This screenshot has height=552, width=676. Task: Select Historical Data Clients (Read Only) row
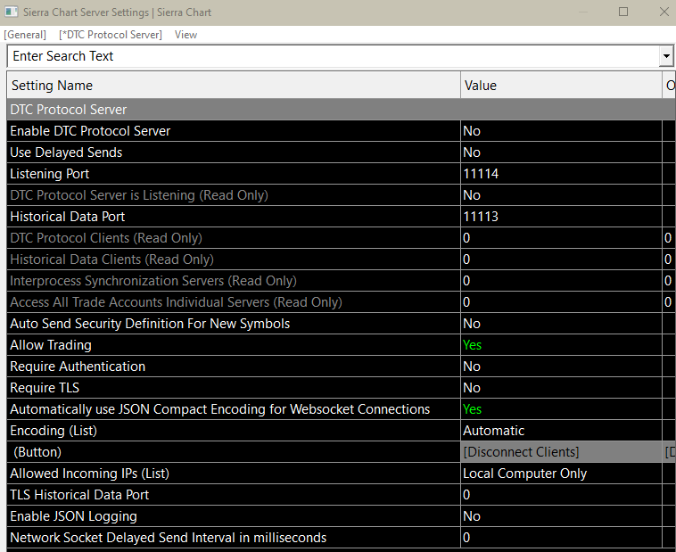click(x=234, y=260)
